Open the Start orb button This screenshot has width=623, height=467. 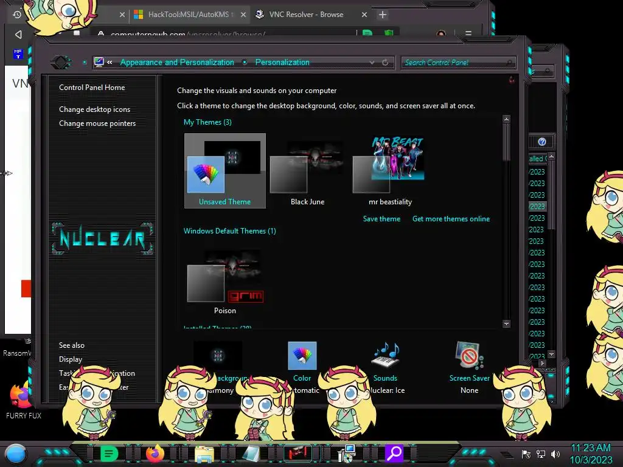[x=16, y=454]
